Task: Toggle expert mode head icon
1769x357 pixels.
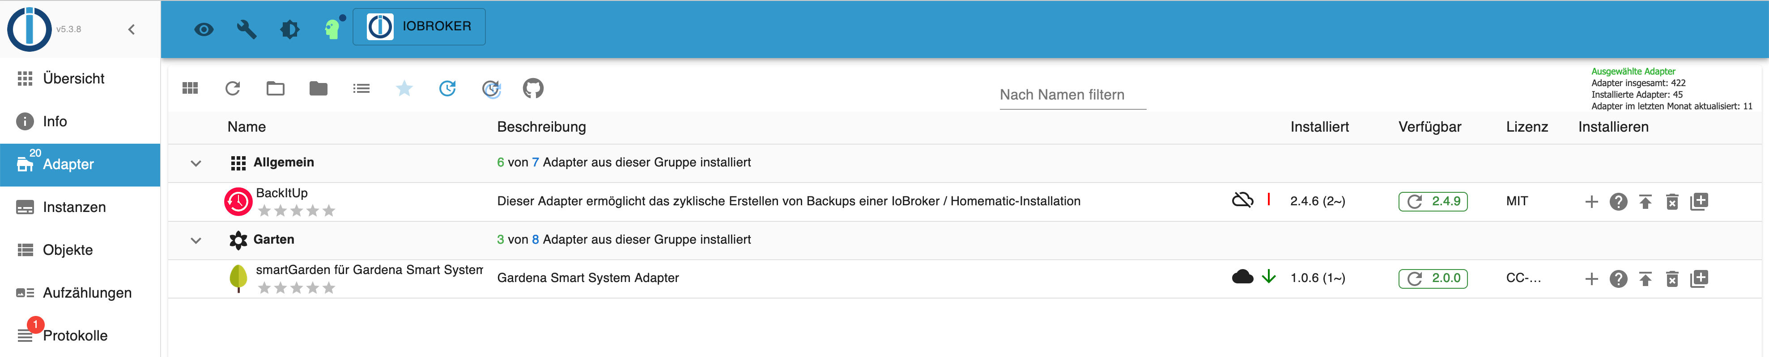Action: (333, 29)
